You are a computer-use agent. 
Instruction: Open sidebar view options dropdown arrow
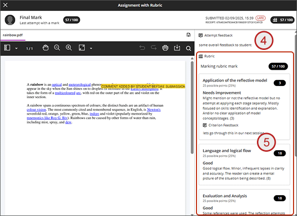click(16, 48)
